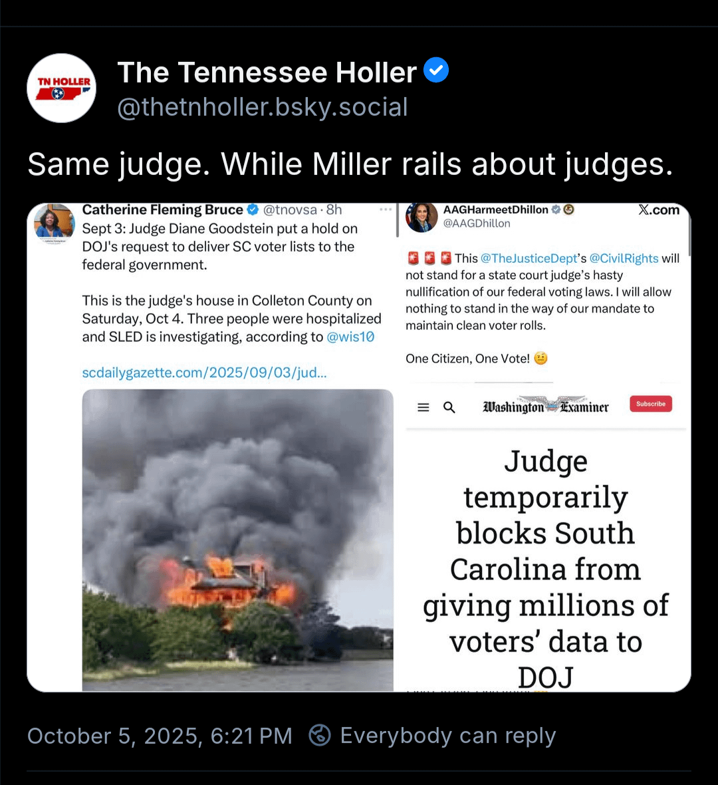This screenshot has width=718, height=785.
Task: Click the Washington Examiner logo
Action: pyautogui.click(x=546, y=406)
